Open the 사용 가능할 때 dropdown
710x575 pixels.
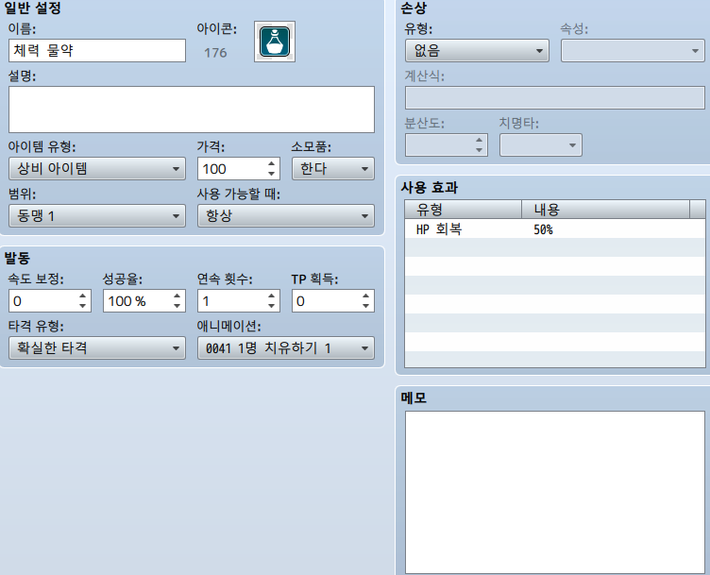286,216
